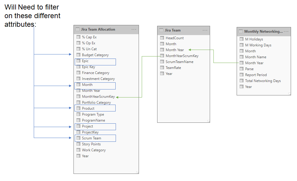Open more options on Jira Team table

click(205, 30)
